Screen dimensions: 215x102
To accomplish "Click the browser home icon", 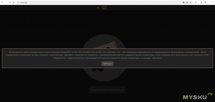I will click(x=14, y=2).
